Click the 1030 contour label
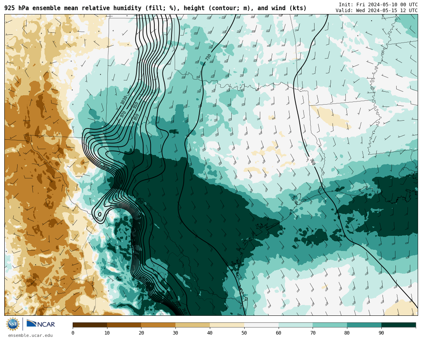Screen dimensions: 422x340 tap(123, 100)
